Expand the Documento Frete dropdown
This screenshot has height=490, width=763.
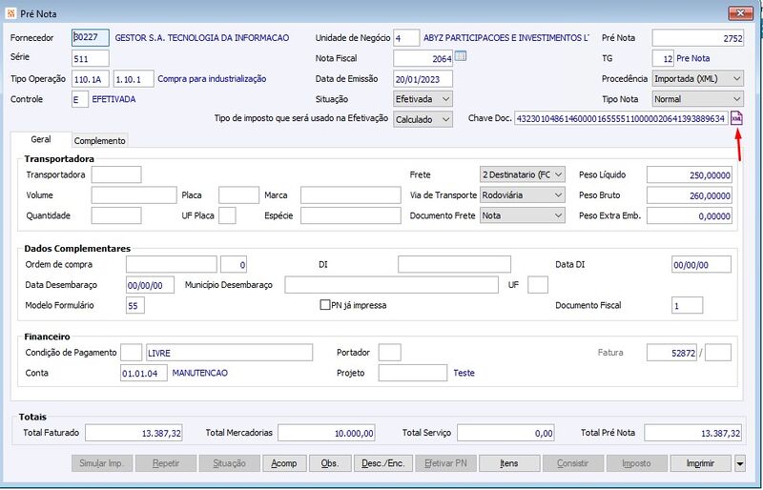click(523, 215)
